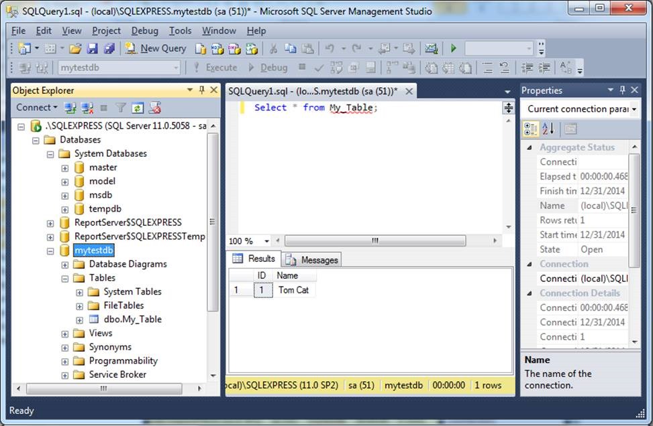Expand the ReportServer$SQLEXPRESS node
The width and height of the screenshot is (653, 426).
tap(50, 224)
